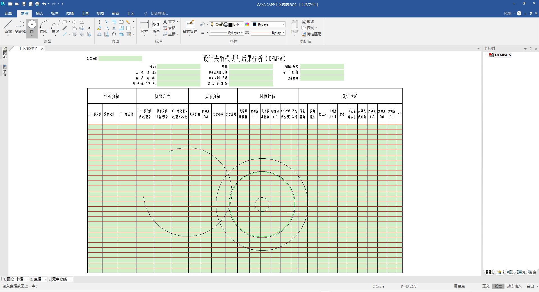Click the 符号 symbol annotation tool
The image size is (539, 292).
[156, 27]
